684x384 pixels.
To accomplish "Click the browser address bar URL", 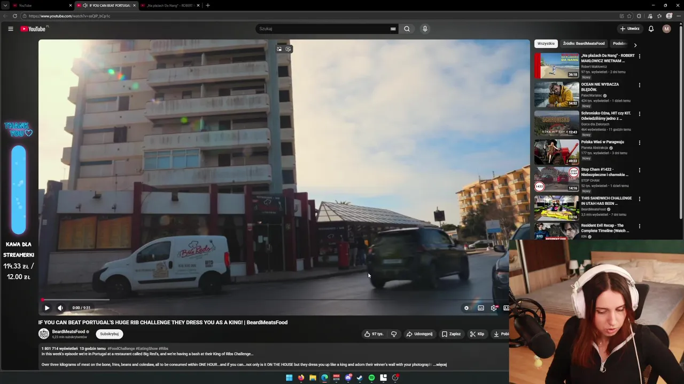I will [69, 16].
